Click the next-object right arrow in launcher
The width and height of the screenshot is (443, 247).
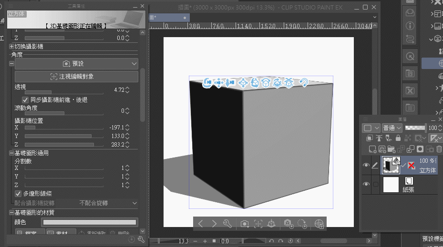(x=214, y=224)
